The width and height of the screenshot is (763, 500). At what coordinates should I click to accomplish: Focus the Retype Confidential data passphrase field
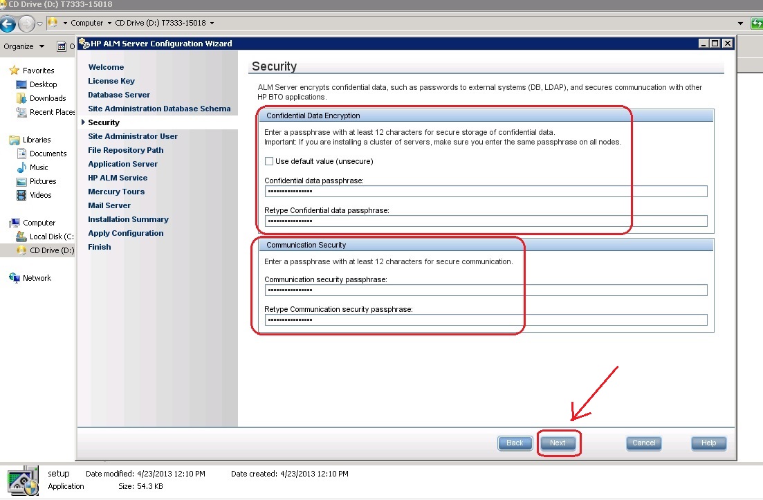click(486, 221)
